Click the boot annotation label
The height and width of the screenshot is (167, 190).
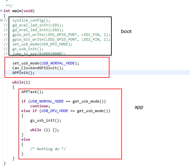click(x=126, y=31)
